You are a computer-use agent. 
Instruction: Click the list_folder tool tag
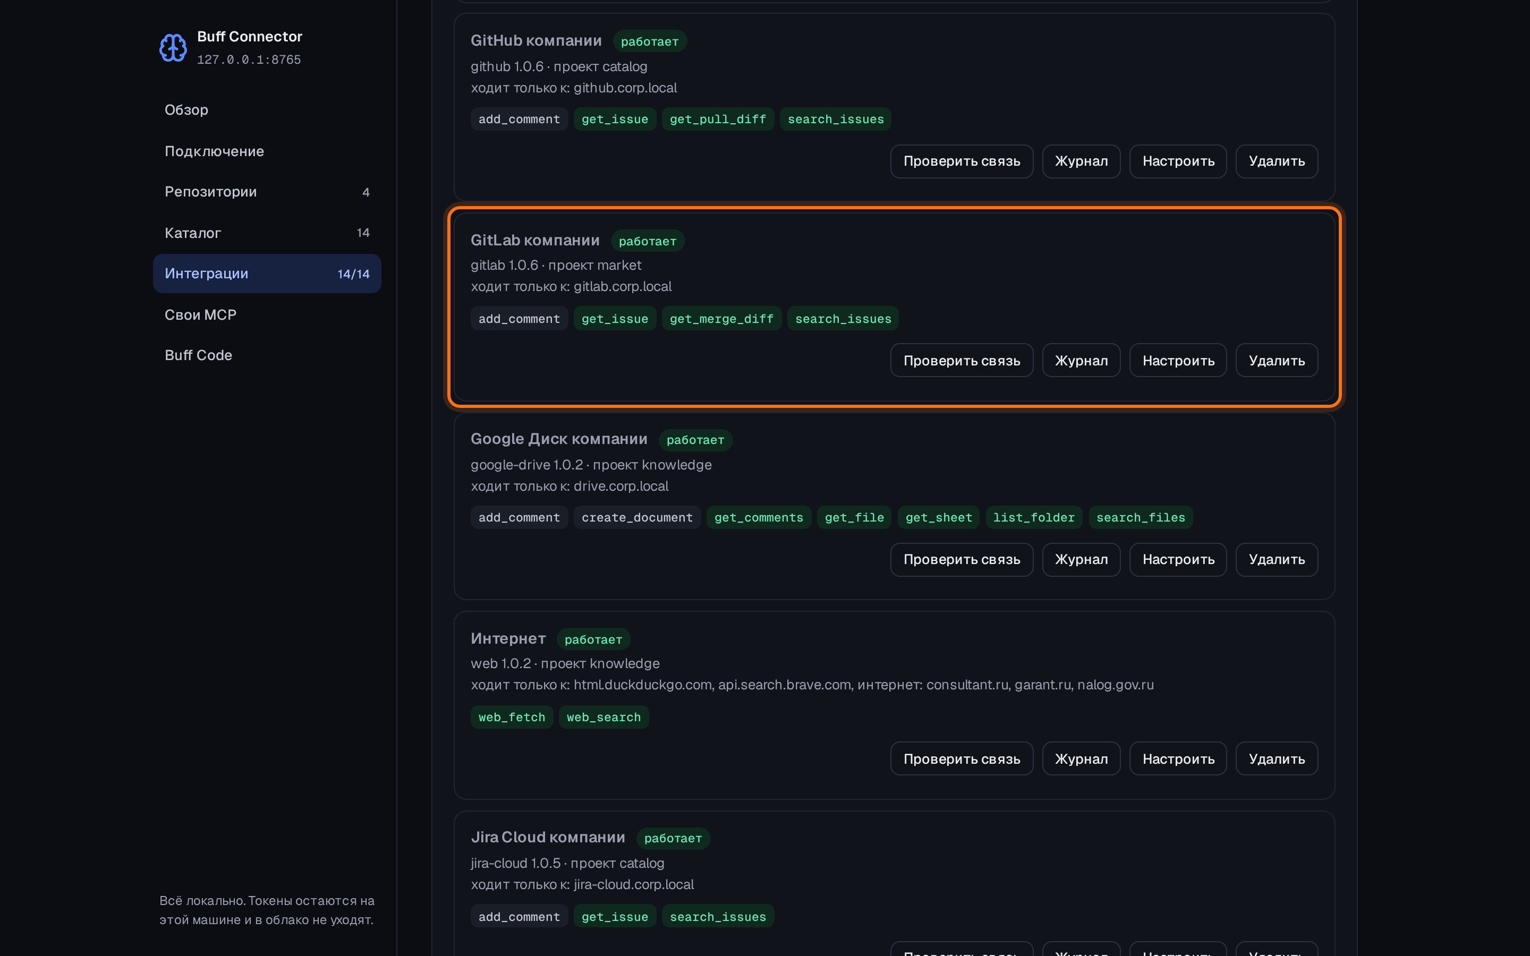coord(1034,517)
